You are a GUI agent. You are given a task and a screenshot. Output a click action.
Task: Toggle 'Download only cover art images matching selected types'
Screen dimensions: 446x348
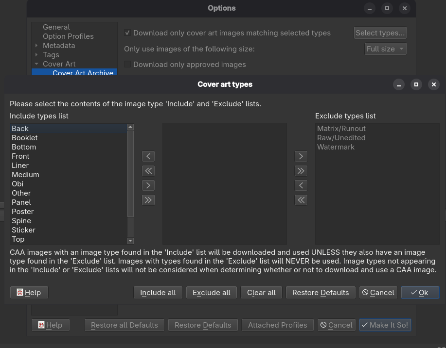[x=127, y=33]
